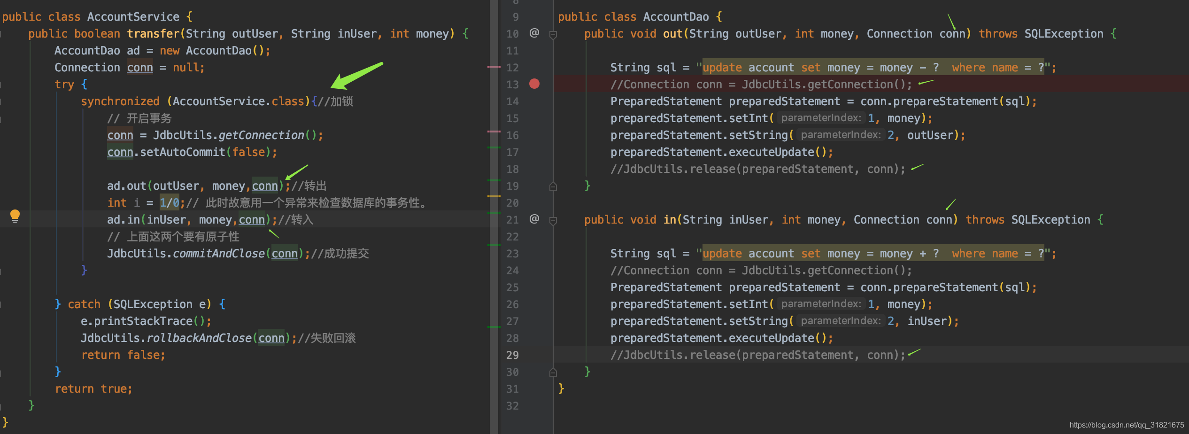Click the AccountService class name
This screenshot has height=434, width=1189.
133,17
